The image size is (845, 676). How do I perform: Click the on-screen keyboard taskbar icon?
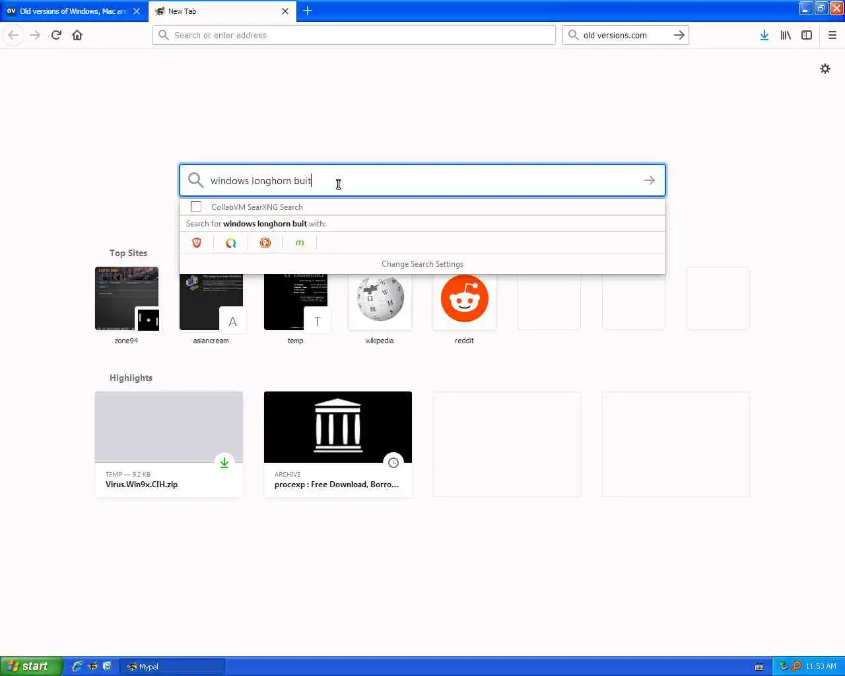click(759, 667)
